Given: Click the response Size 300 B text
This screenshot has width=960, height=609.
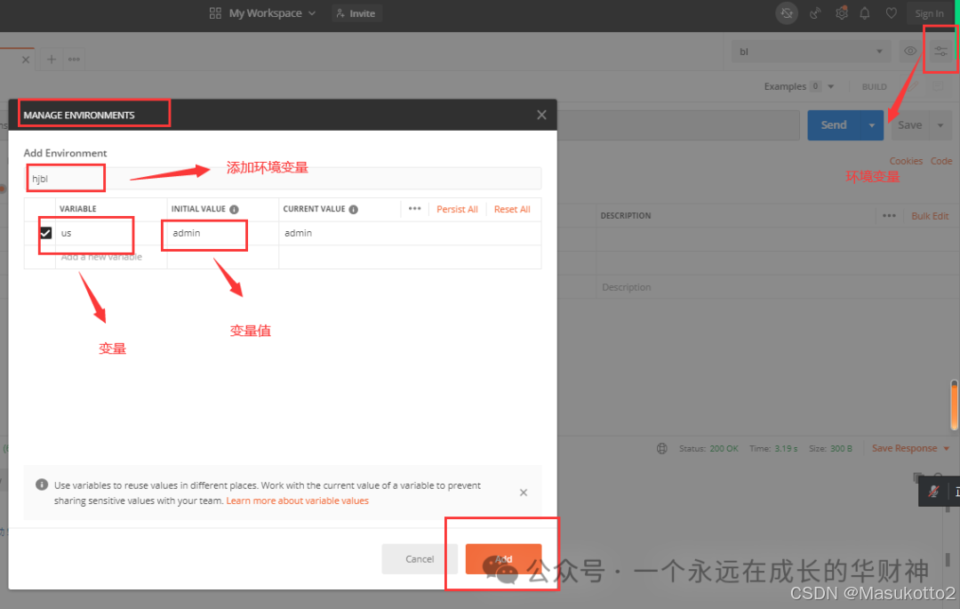Looking at the screenshot, I should pyautogui.click(x=830, y=449).
